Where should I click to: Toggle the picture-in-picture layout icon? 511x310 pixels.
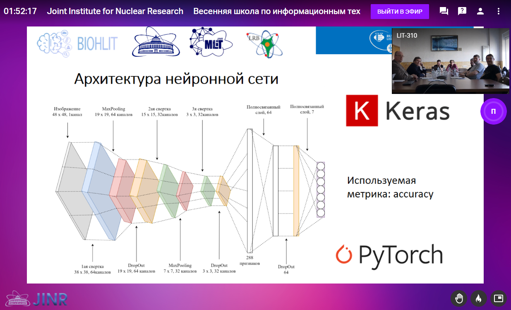pyautogui.click(x=499, y=298)
